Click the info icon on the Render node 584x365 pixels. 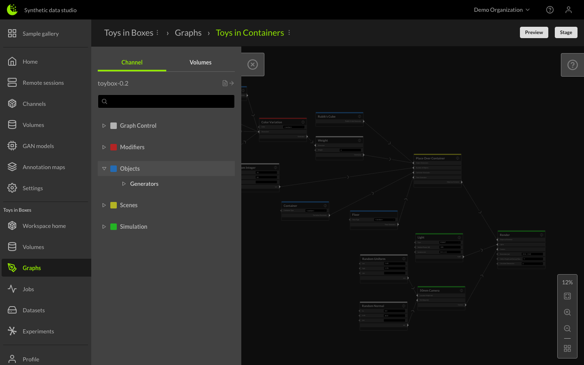click(x=542, y=234)
